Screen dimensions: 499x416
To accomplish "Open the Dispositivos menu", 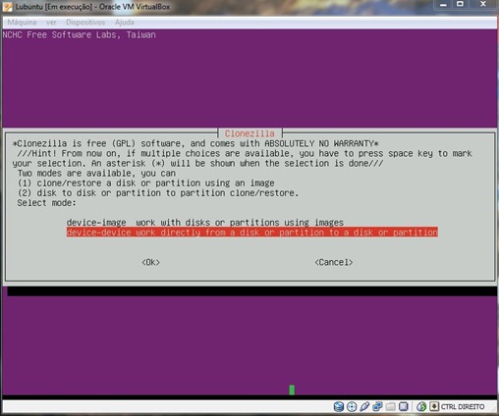I will click(85, 23).
